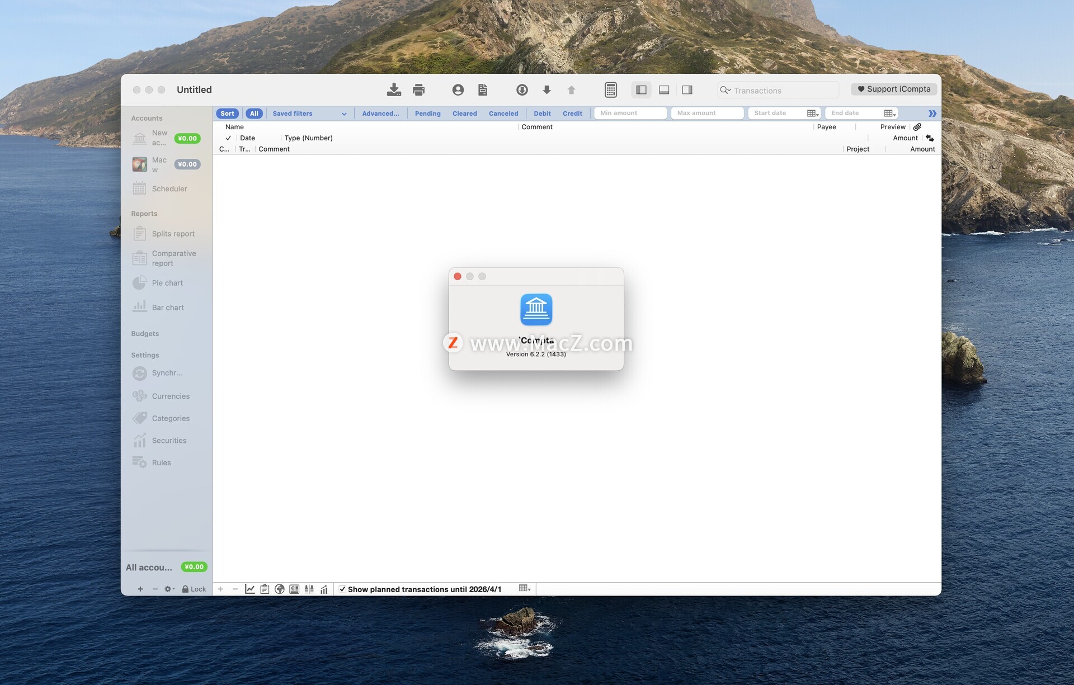Select the Pending filter tab
Viewport: 1074px width, 685px height.
pyautogui.click(x=427, y=114)
